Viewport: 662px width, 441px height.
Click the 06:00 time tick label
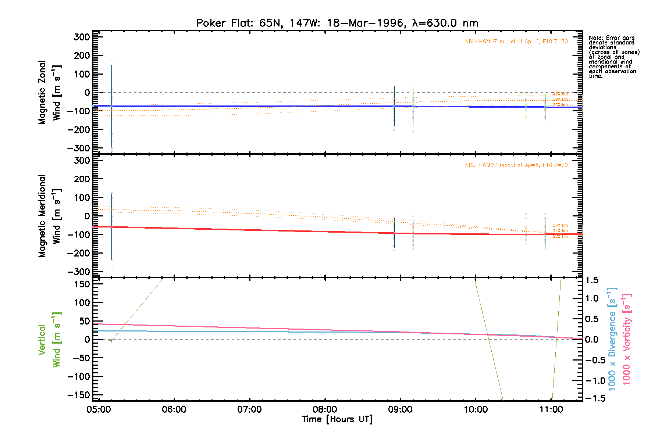tap(174, 409)
